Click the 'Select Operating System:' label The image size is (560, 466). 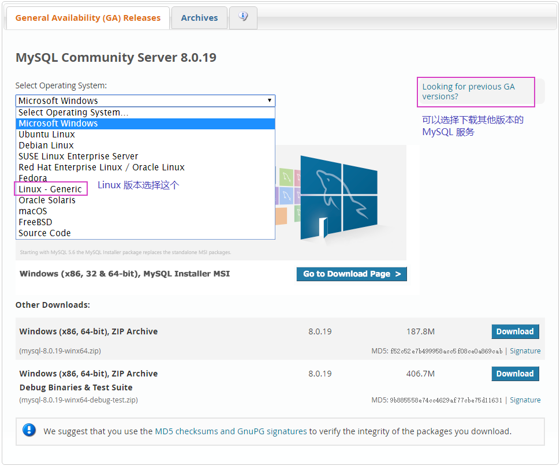[x=61, y=85]
